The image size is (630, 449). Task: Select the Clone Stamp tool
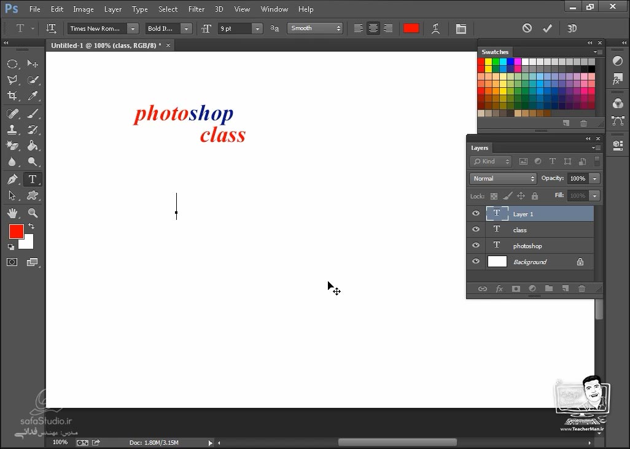[x=12, y=130]
